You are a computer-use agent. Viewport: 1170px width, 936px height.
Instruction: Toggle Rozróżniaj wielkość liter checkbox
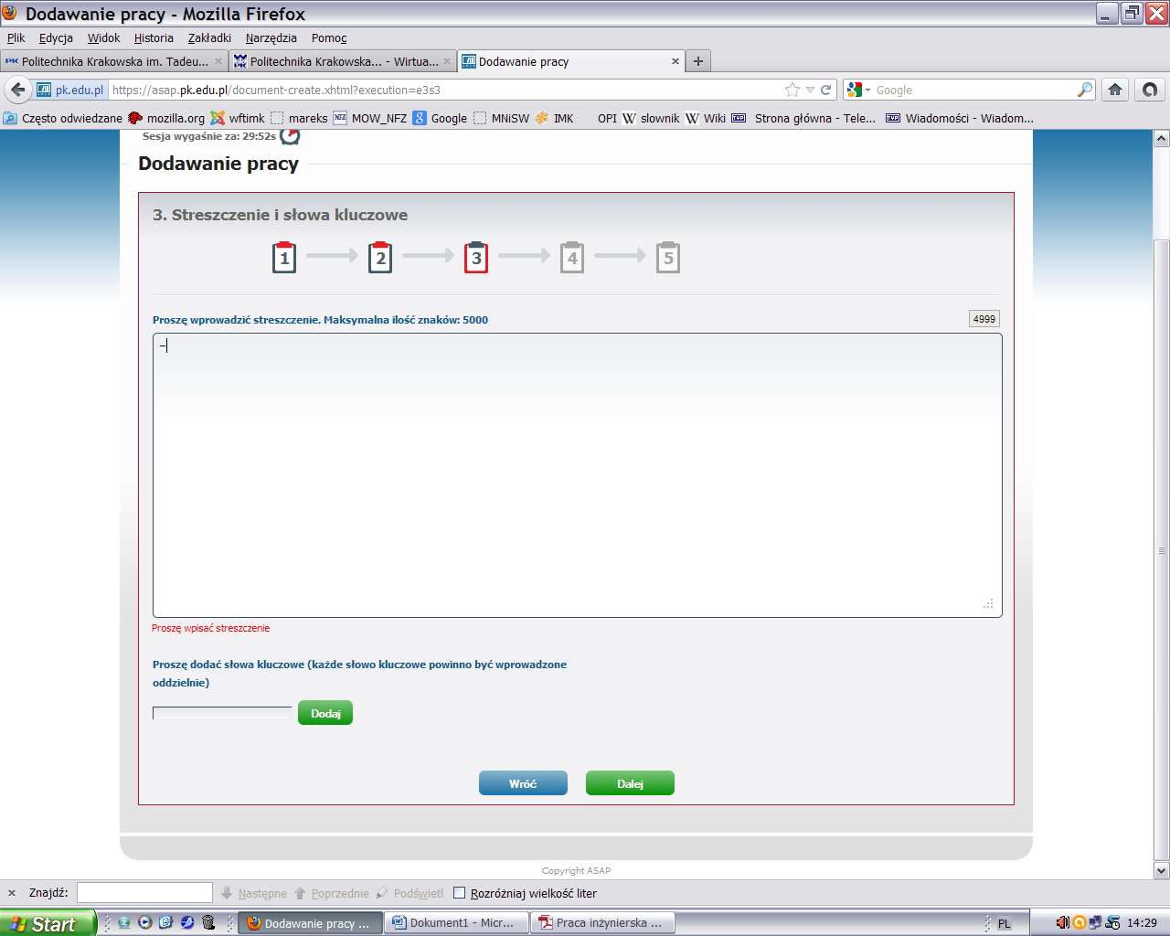click(460, 893)
